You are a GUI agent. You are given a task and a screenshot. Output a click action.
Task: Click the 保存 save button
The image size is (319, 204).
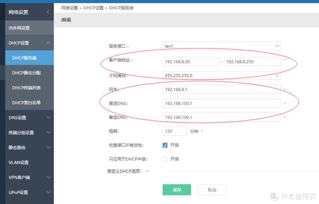click(177, 190)
